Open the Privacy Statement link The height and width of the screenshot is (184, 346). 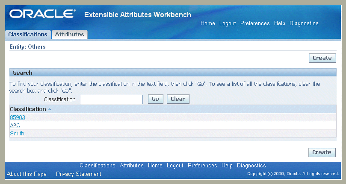coord(79,174)
